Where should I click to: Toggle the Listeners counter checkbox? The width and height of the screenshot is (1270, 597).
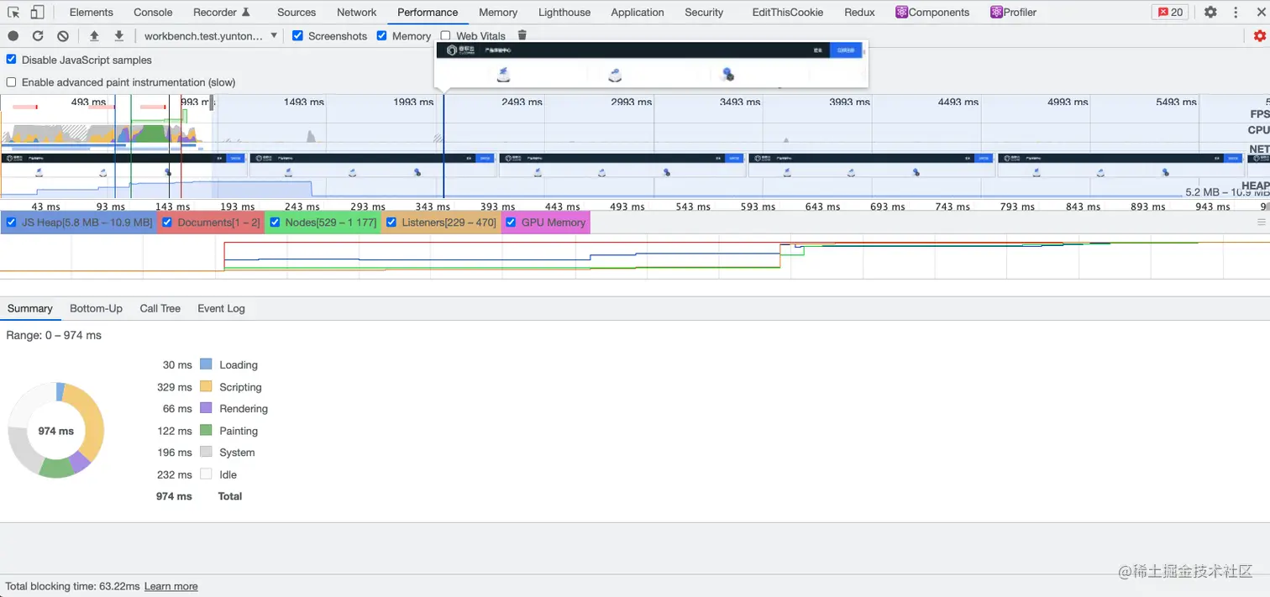[391, 223]
